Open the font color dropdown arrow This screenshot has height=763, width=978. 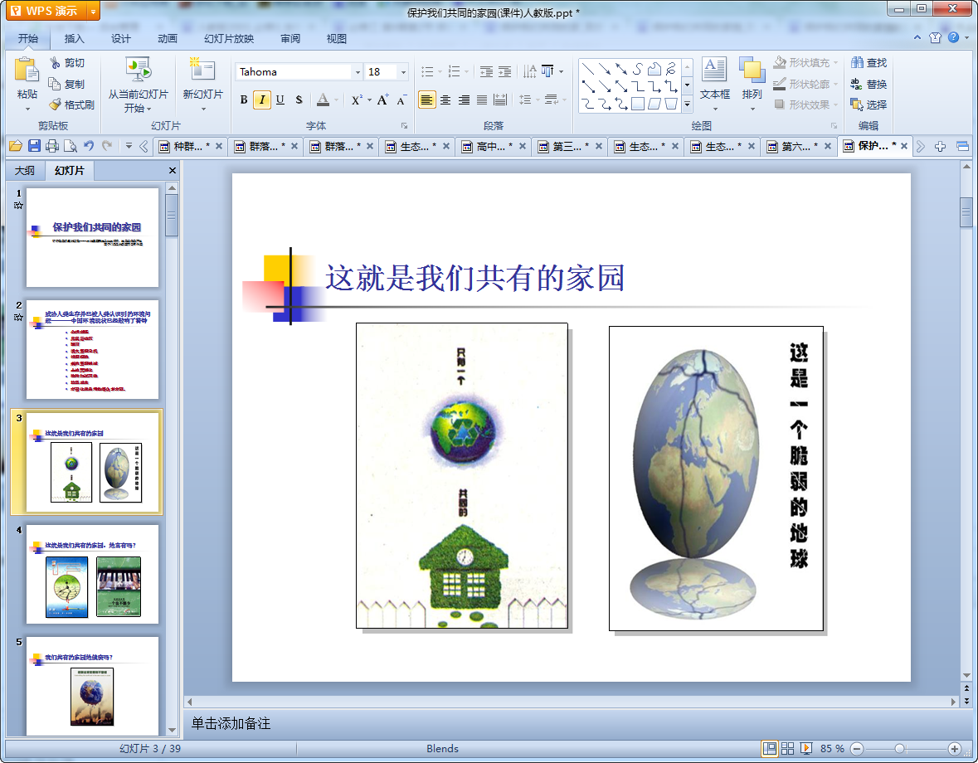click(x=337, y=100)
